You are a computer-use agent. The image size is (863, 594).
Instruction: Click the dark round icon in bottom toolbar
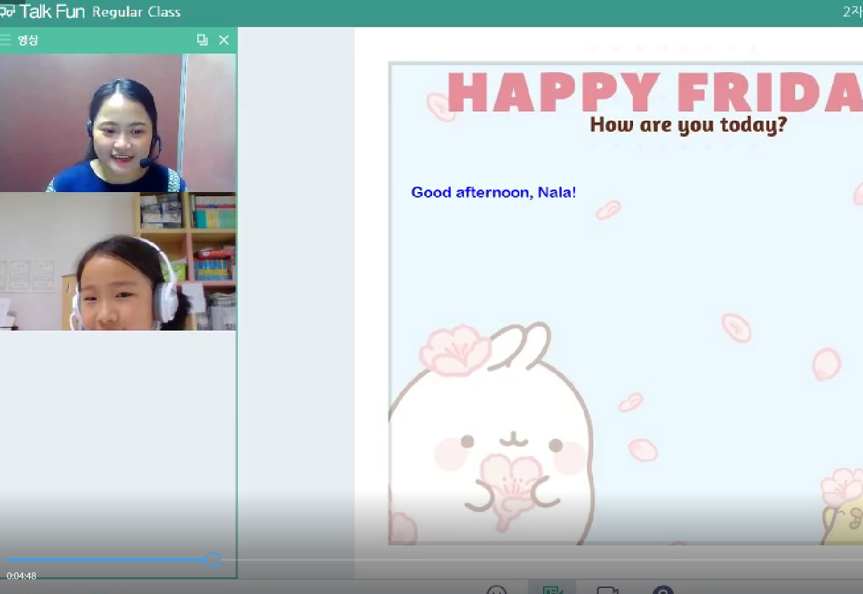[x=663, y=590]
